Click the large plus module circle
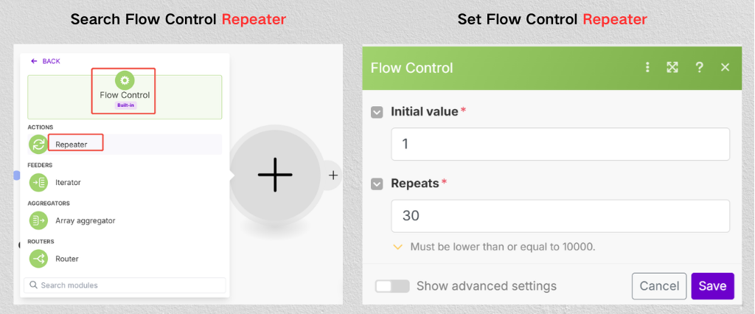Screen dimensions: 755x314 pyautogui.click(x=274, y=175)
